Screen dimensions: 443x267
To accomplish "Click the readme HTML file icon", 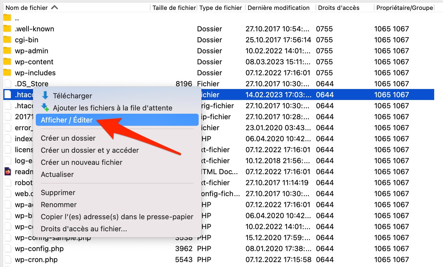I will click(8, 171).
